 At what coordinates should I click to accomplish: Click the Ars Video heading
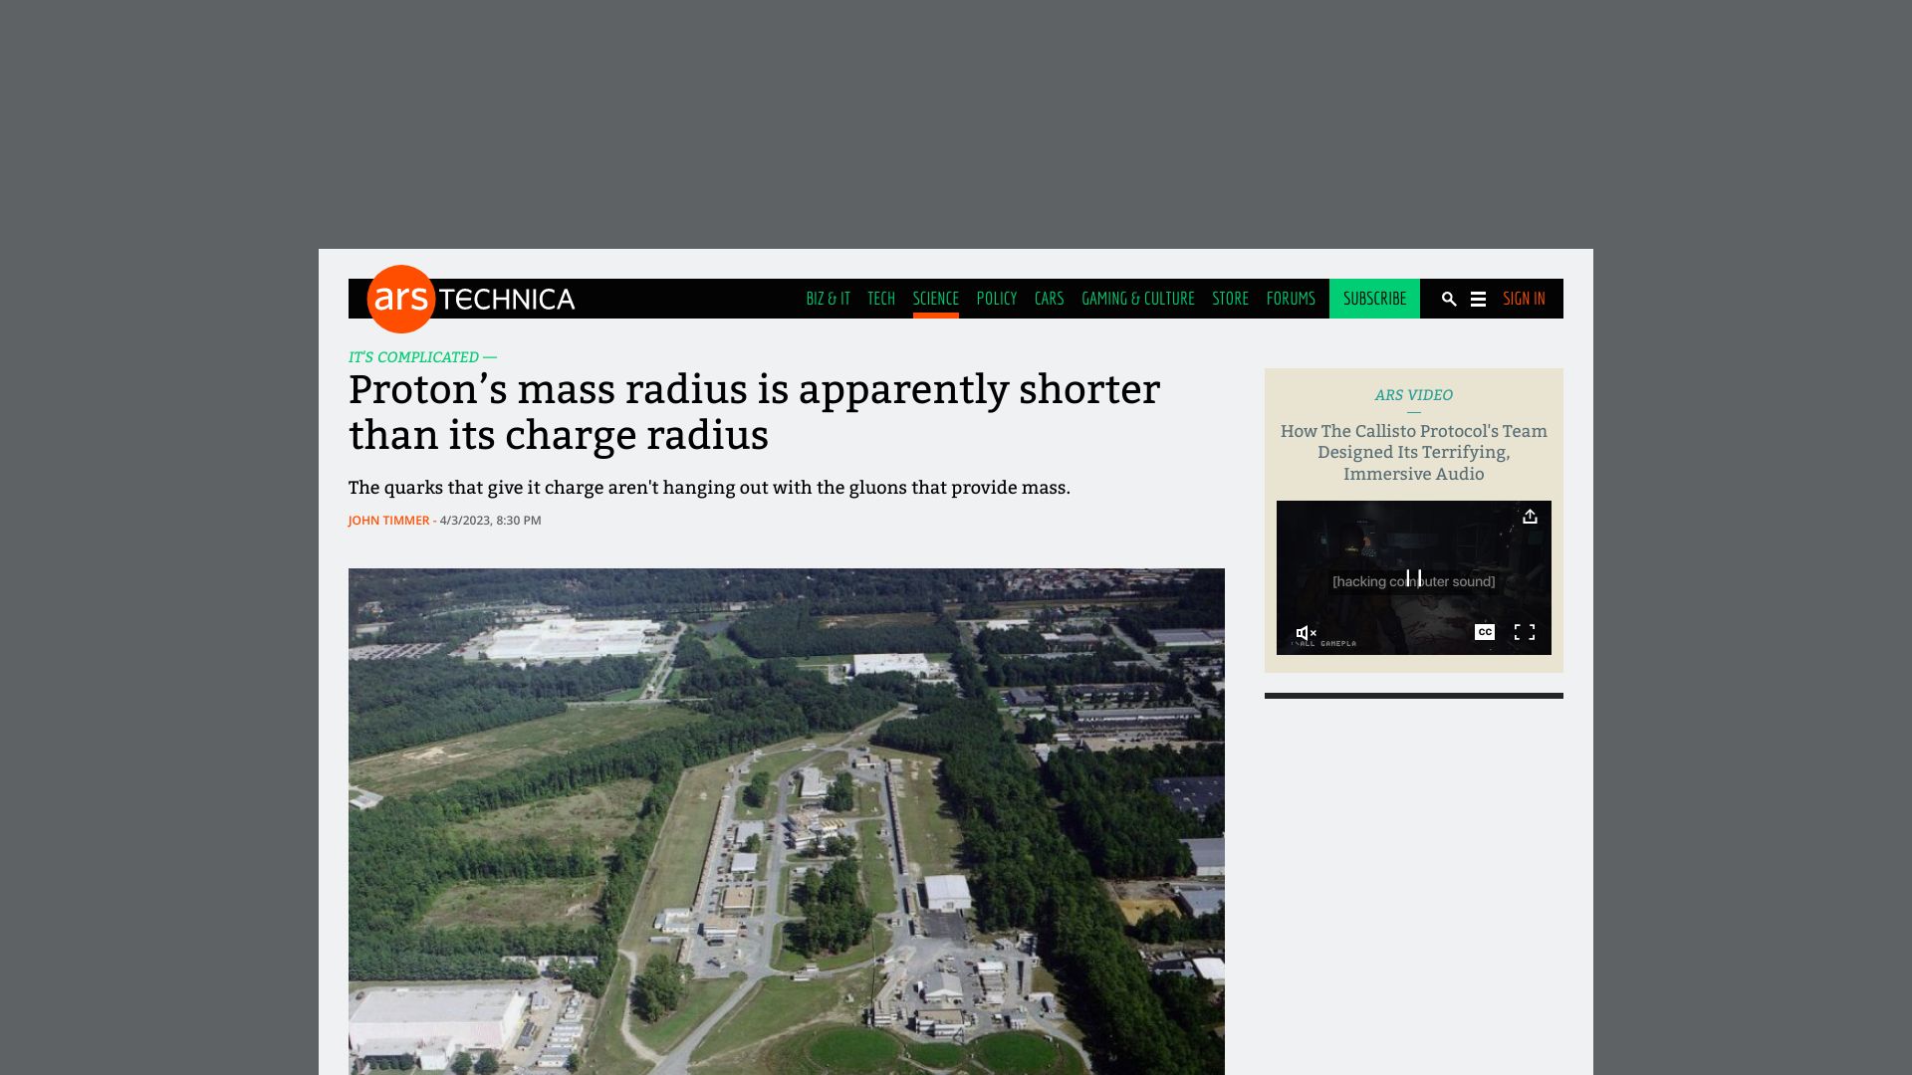click(1413, 395)
